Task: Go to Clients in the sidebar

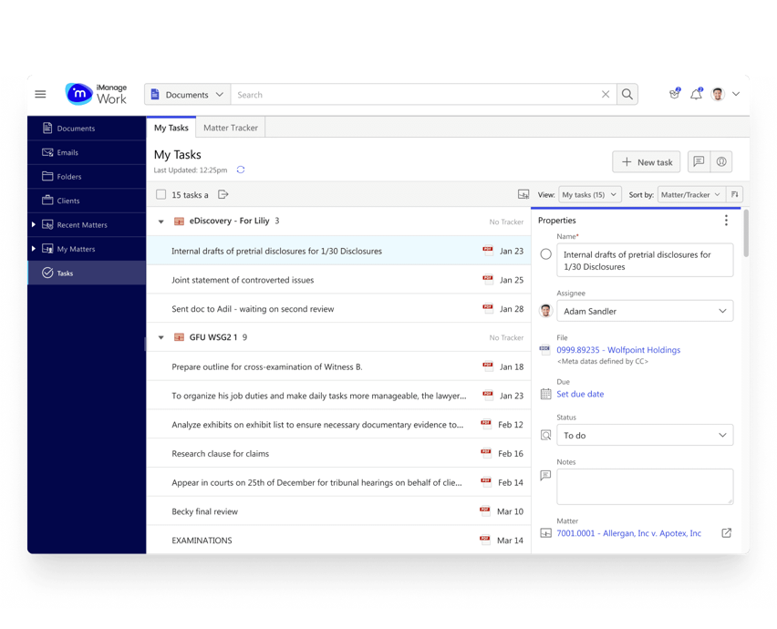Action: [87, 201]
